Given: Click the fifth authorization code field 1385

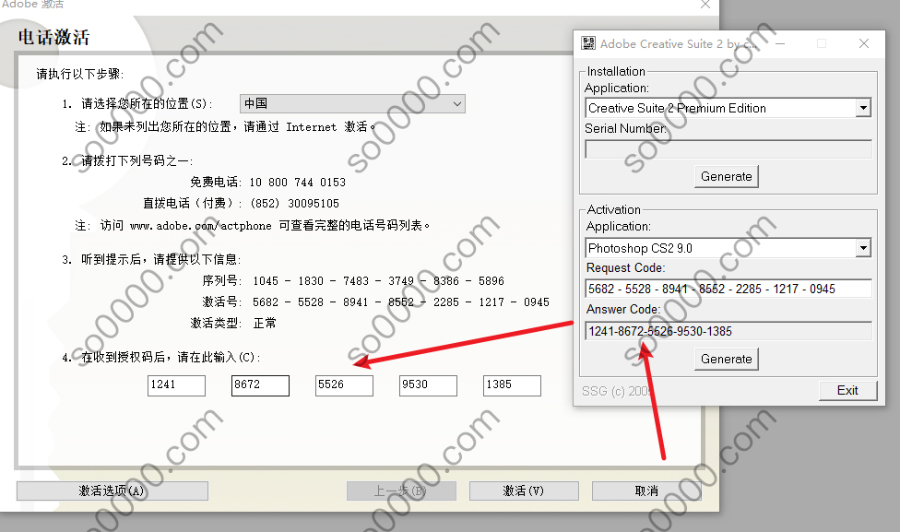Looking at the screenshot, I should [512, 385].
